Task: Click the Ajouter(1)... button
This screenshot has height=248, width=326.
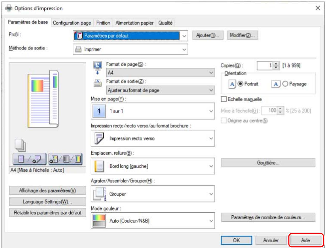Action: (208, 35)
